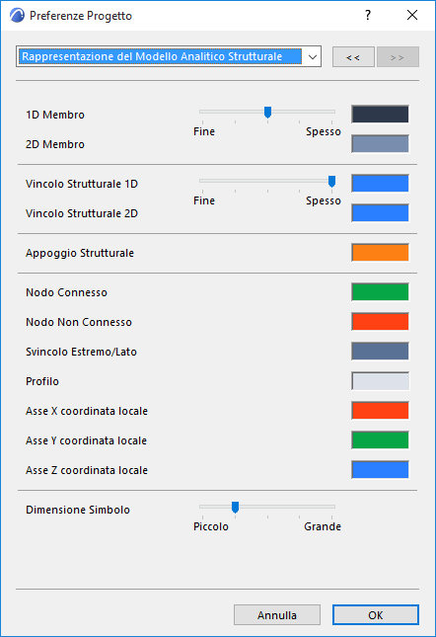Change the Vincolo Strutturale 2D color
Screen dimensions: 436x637
(x=380, y=213)
